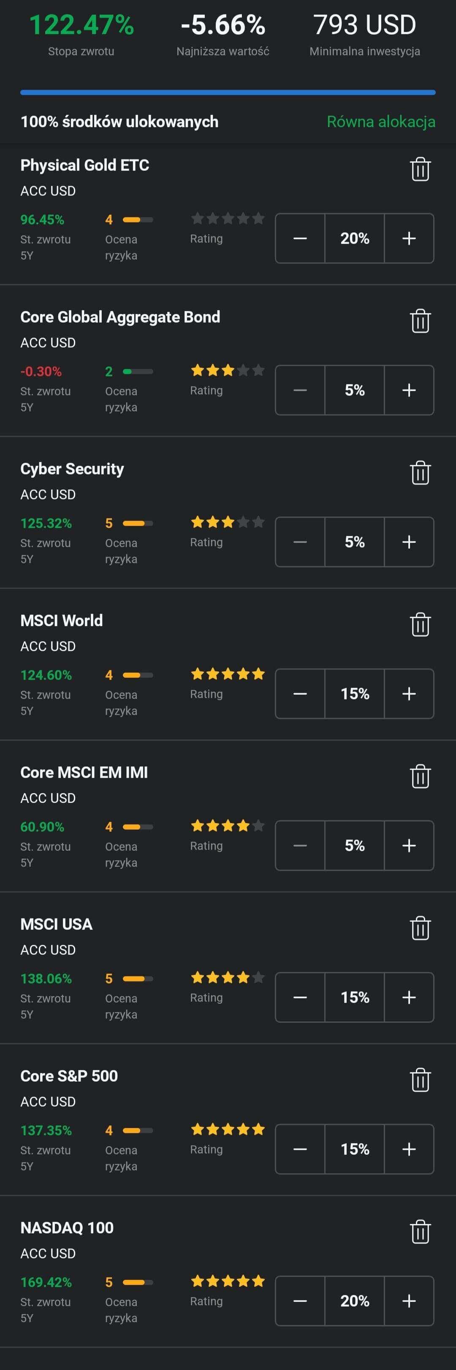Image resolution: width=456 pixels, height=1370 pixels.
Task: Tap MSCI World five-star rating
Action: pos(228,674)
